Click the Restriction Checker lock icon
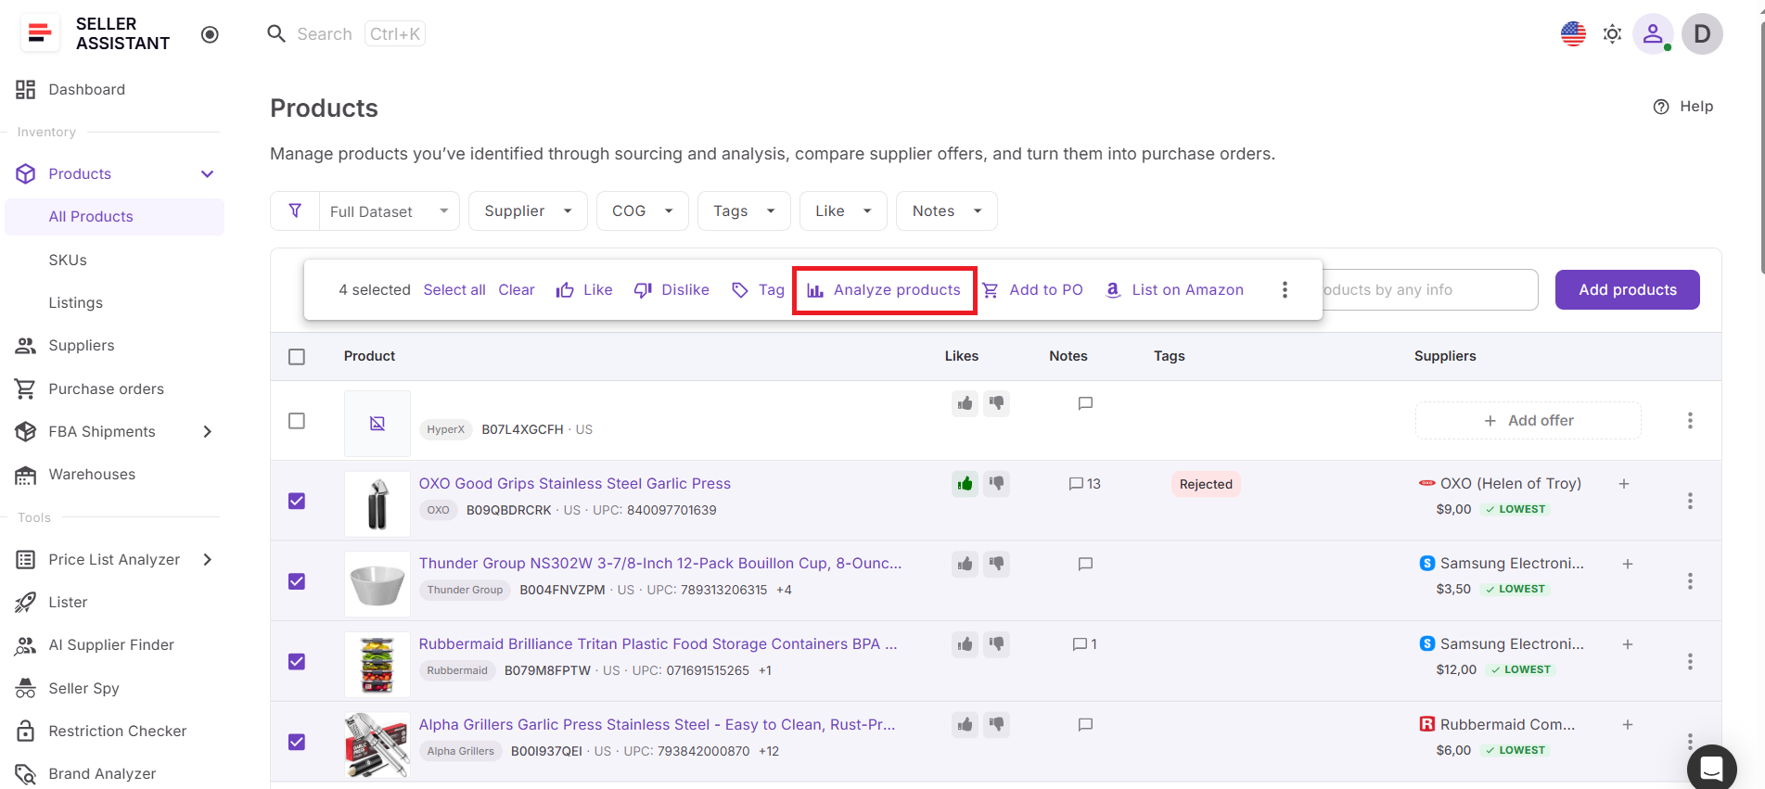 point(25,732)
